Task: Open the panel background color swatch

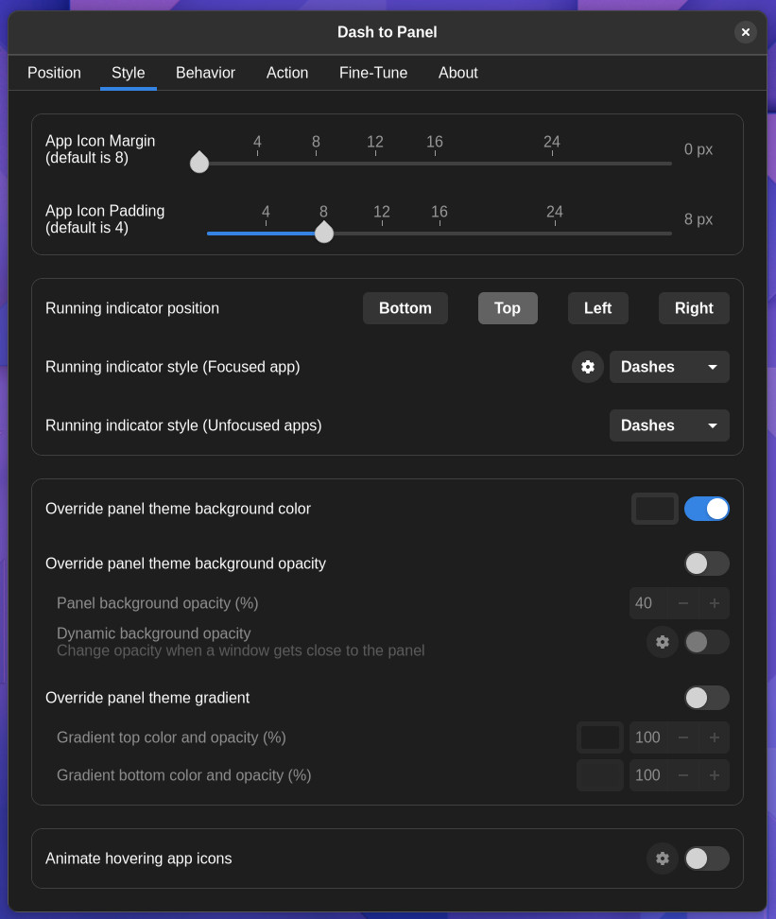Action: (655, 509)
